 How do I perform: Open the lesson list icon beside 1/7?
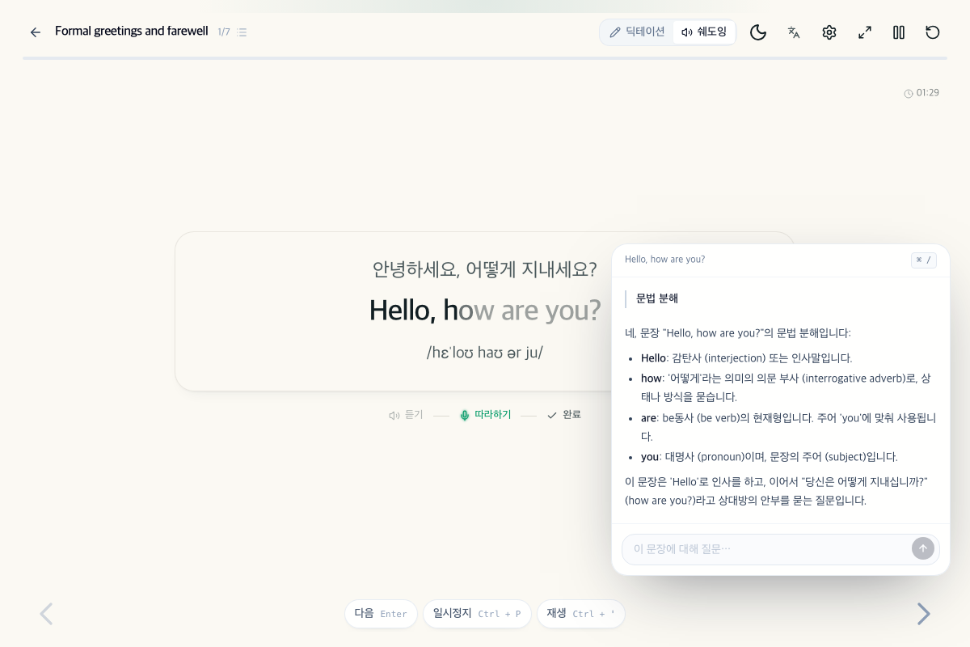[242, 32]
